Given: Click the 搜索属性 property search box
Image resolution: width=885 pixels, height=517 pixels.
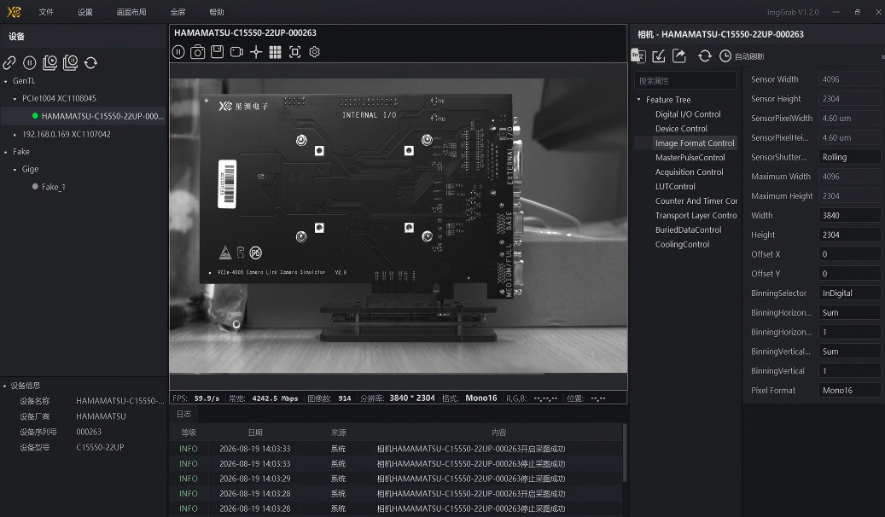Looking at the screenshot, I should click(686, 81).
